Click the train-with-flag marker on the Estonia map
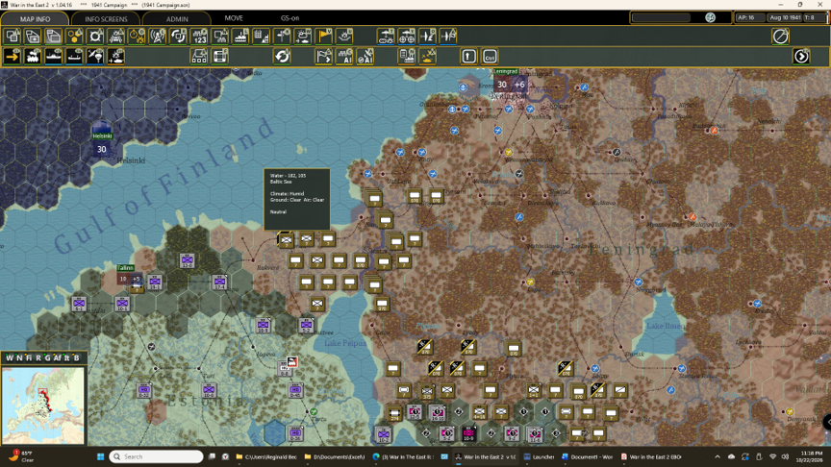The height and width of the screenshot is (467, 831). click(x=291, y=362)
